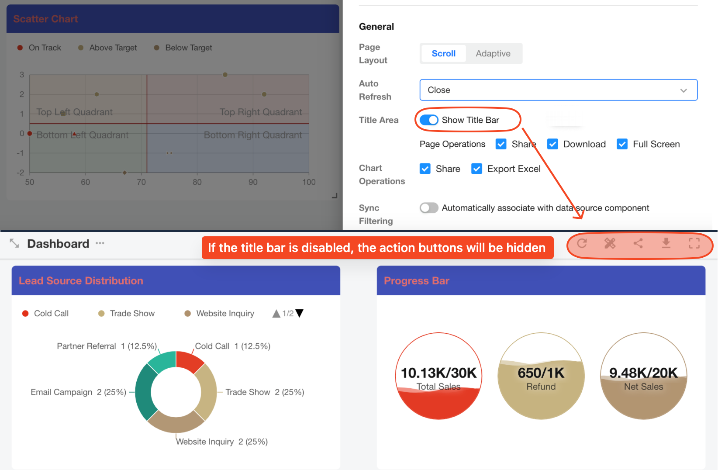Screen dimensions: 718x470
Task: Uncheck the Download page operation checkbox
Action: (552, 144)
